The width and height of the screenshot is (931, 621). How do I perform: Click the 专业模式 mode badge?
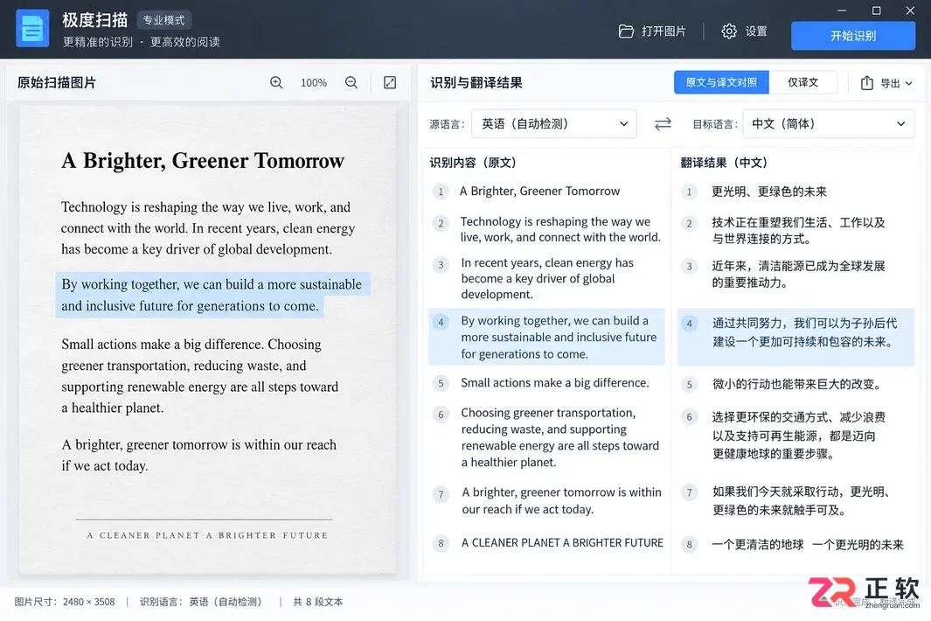(163, 20)
